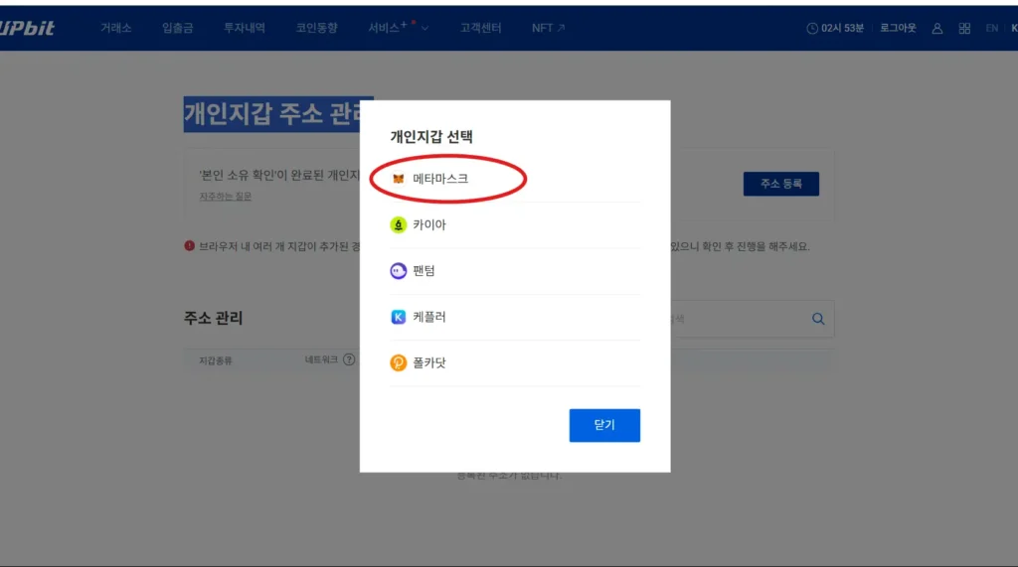Open the 코인동향 menu
Screen dimensions: 1018x567
[317, 28]
